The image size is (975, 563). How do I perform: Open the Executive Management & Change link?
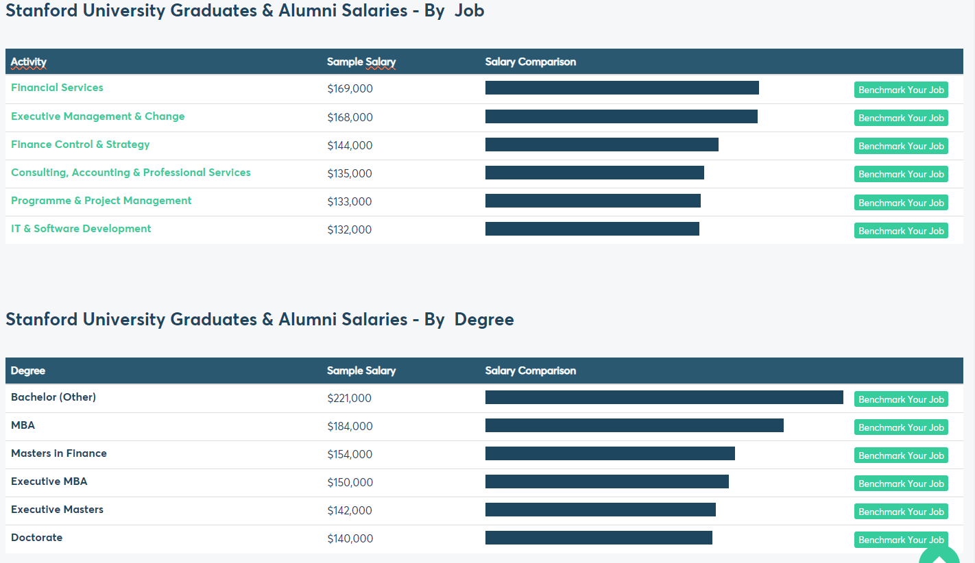(97, 116)
